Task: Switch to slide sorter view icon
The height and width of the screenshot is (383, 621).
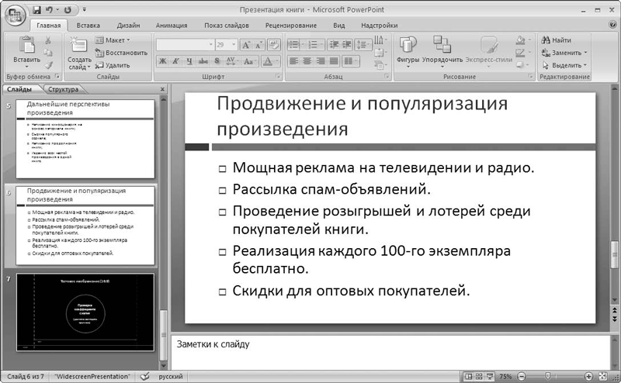Action: click(478, 376)
